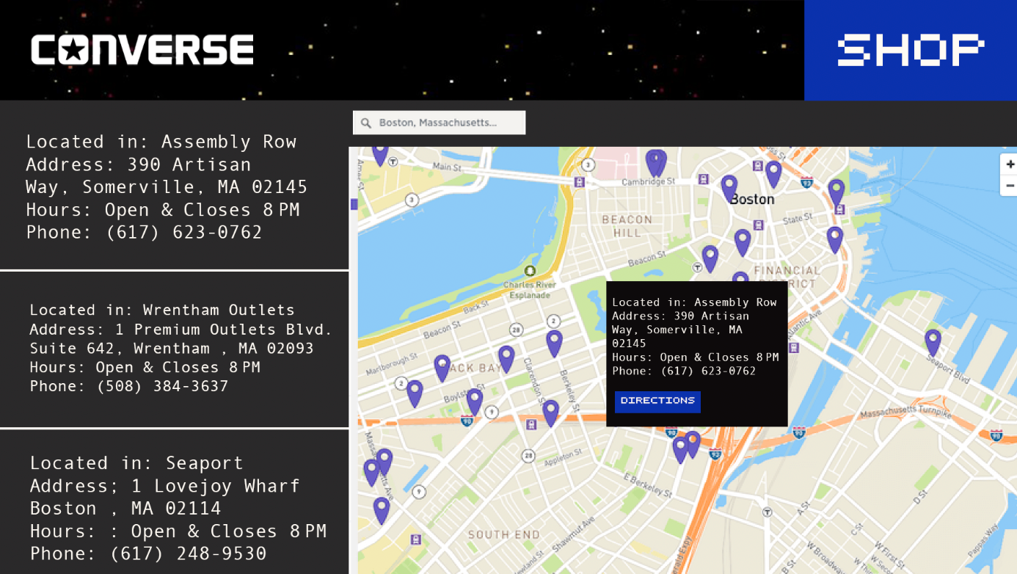This screenshot has width=1017, height=574.
Task: Zoom out with the map minus button
Action: 1010,186
